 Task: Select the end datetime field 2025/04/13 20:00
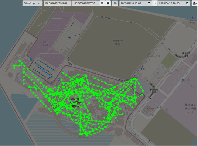pyautogui.click(x=174, y=3)
